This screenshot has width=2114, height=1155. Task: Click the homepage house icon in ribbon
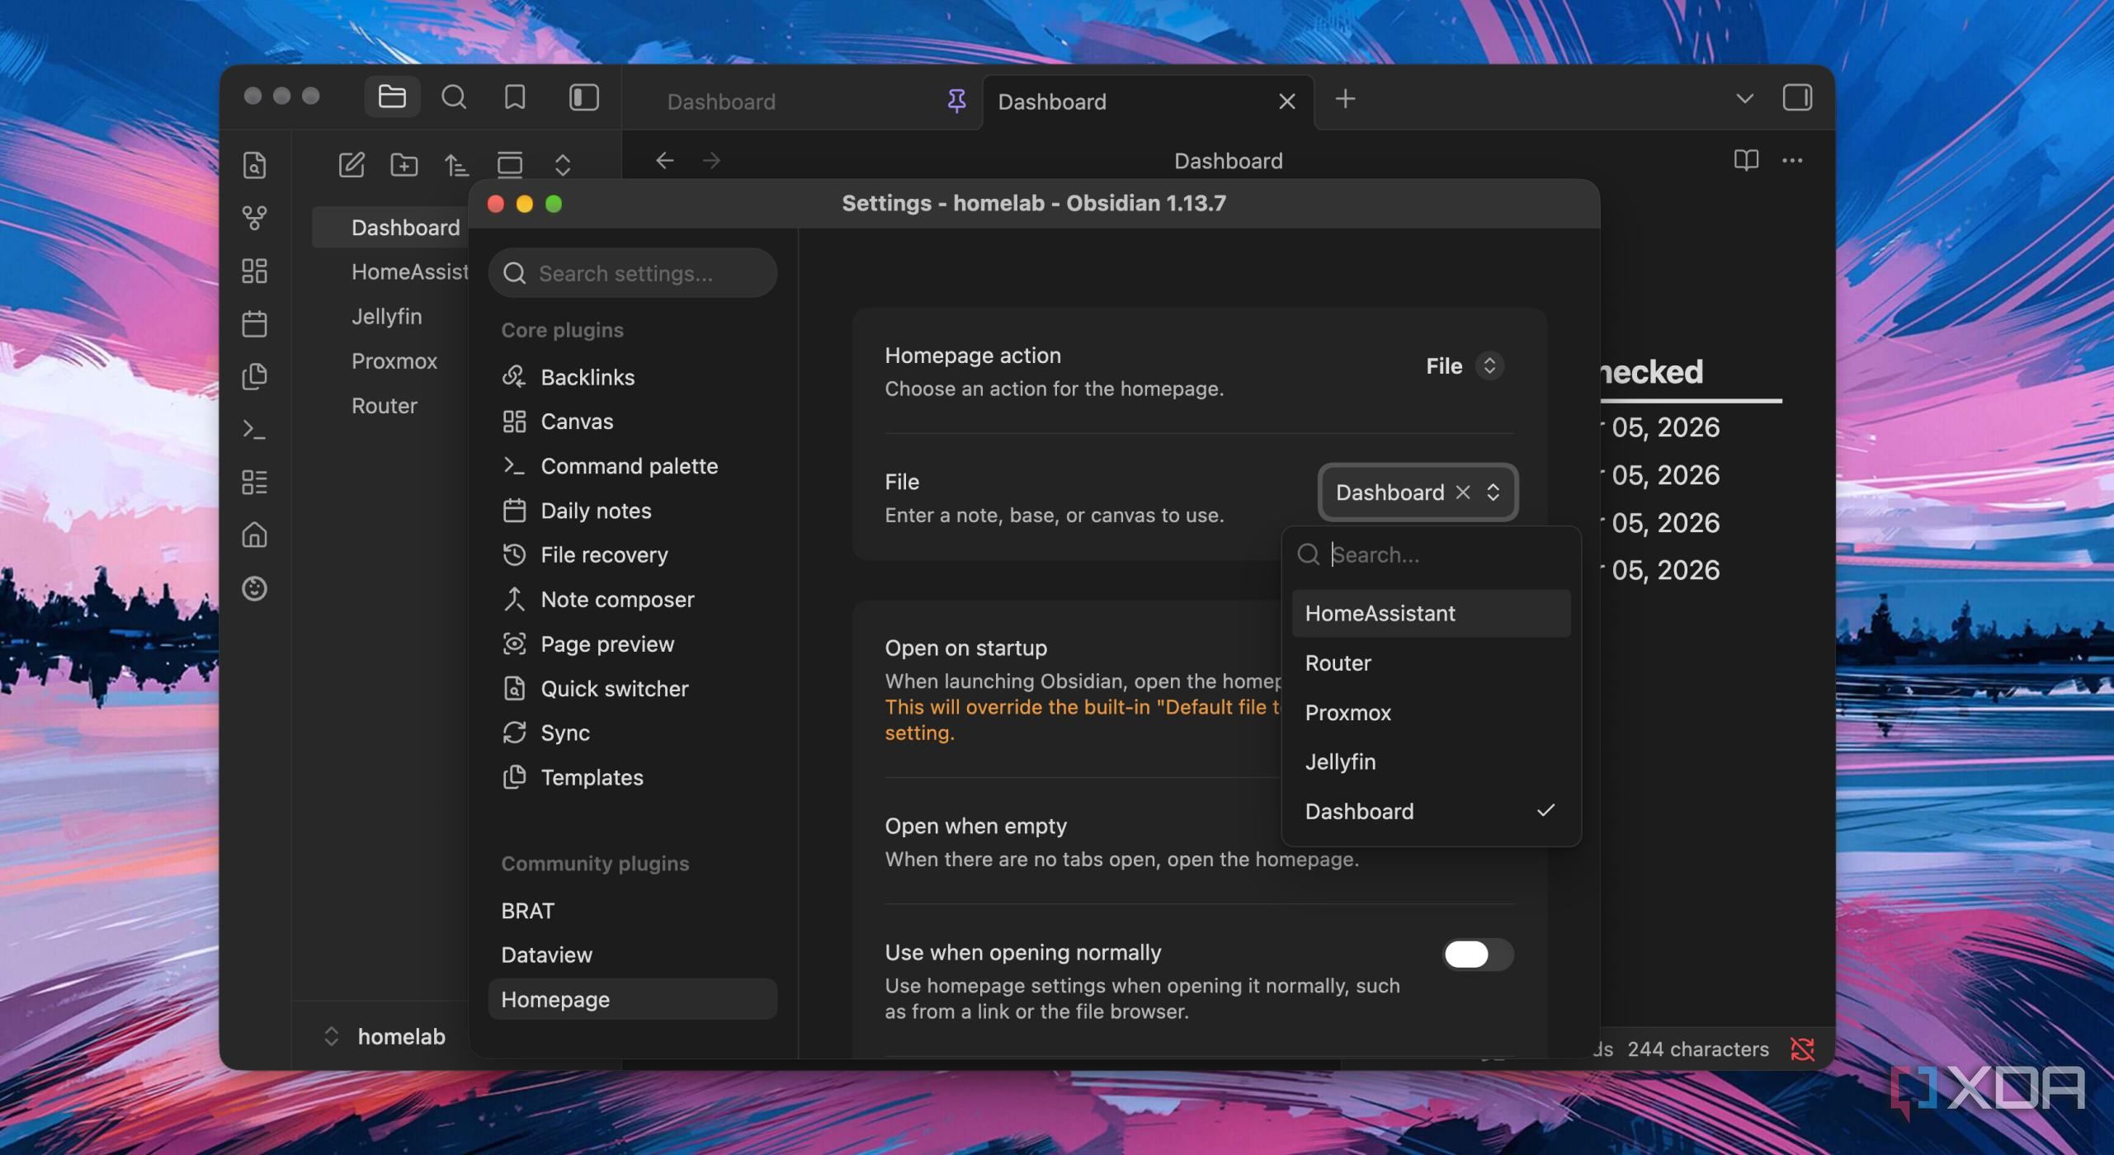254,535
